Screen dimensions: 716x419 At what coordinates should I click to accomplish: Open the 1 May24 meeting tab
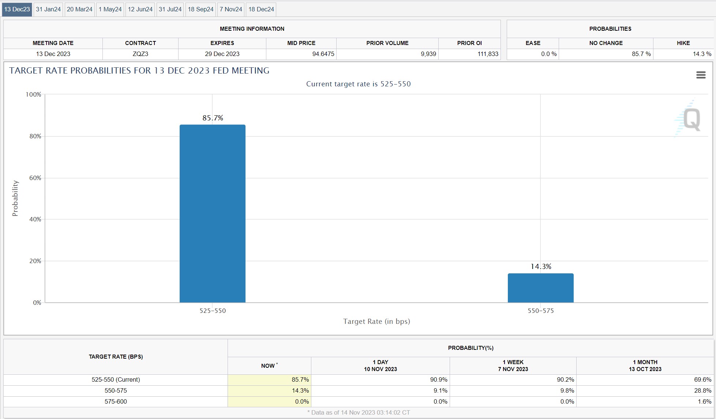[x=110, y=9]
